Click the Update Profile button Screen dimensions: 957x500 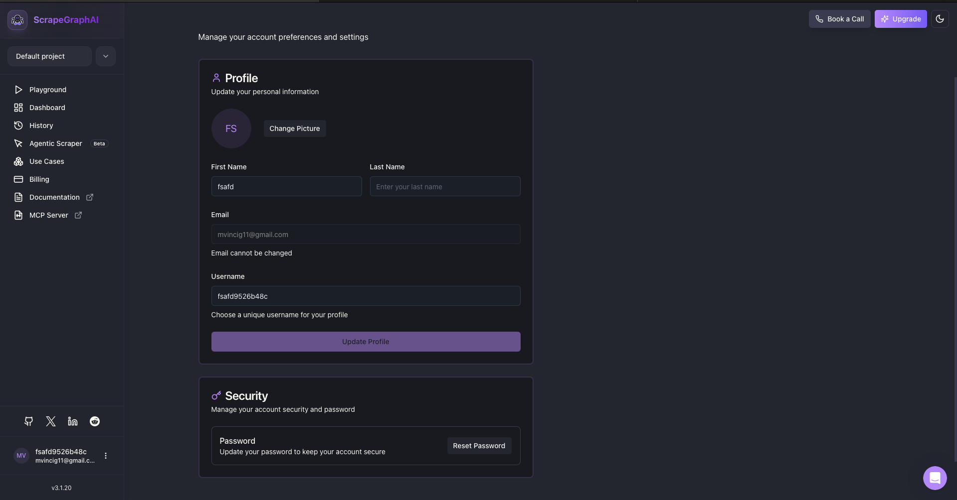pyautogui.click(x=366, y=342)
